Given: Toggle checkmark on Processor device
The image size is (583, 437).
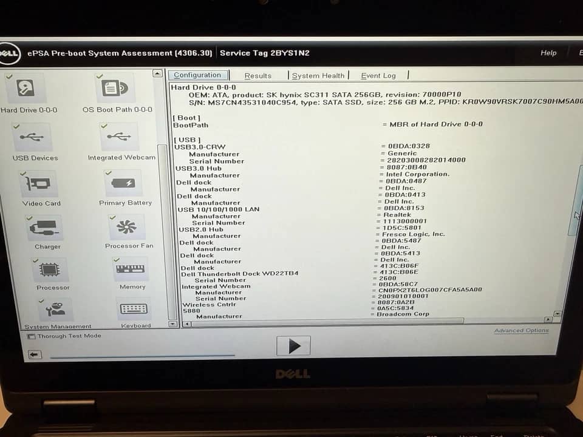Looking at the screenshot, I should [x=35, y=260].
